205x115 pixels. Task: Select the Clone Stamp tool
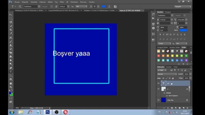(11, 45)
